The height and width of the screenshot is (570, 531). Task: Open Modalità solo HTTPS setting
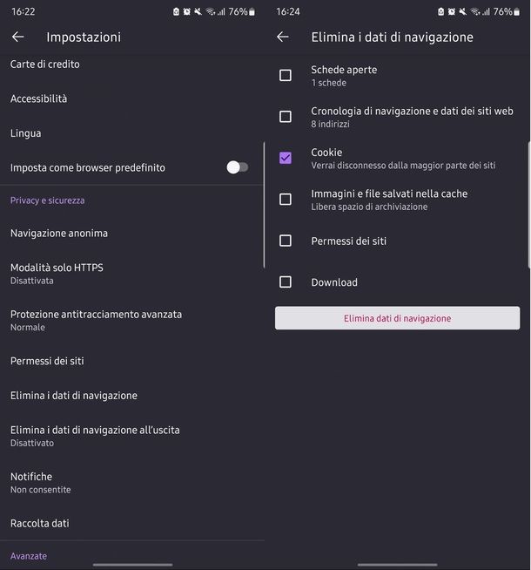(131, 274)
